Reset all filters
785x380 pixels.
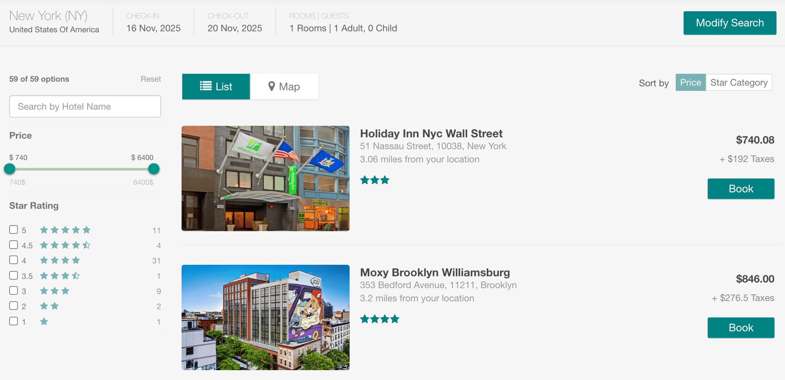[151, 79]
